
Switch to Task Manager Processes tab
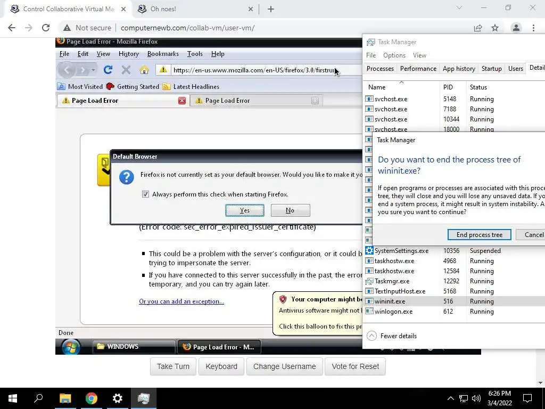point(380,69)
